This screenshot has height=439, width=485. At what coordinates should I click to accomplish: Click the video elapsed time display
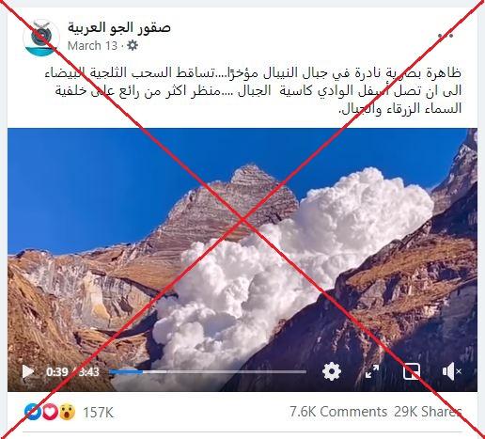coord(56,372)
